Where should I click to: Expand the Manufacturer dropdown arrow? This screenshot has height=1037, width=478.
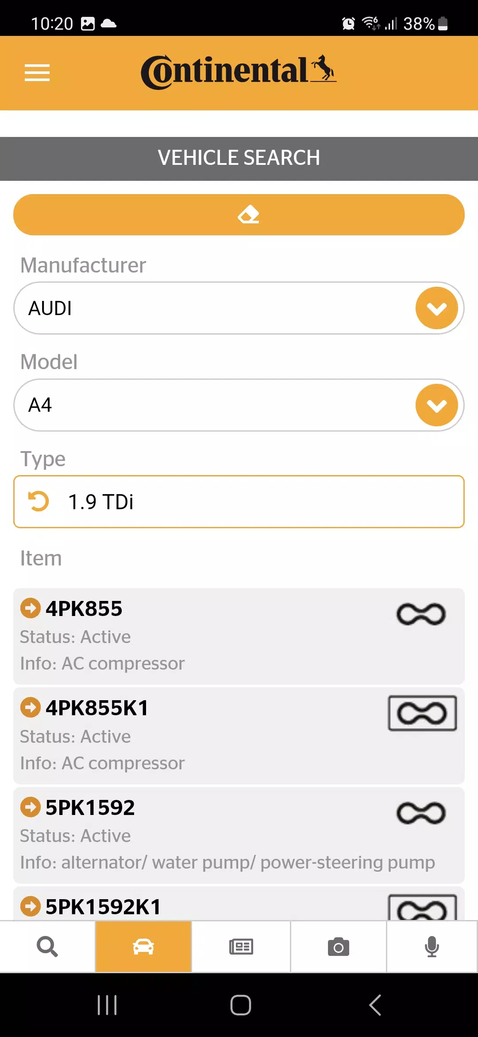(x=436, y=308)
